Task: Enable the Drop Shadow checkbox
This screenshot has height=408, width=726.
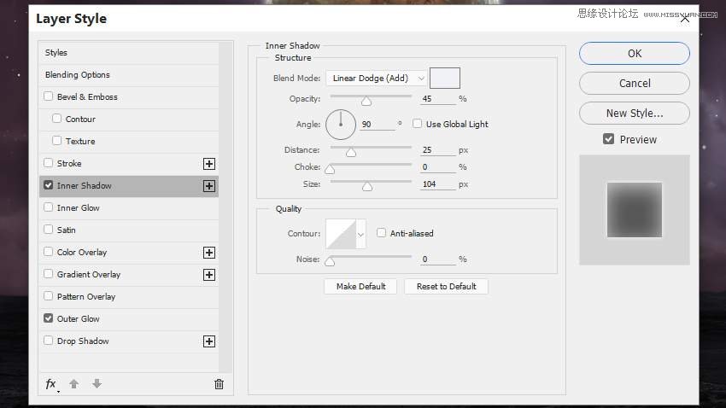Action: (x=48, y=341)
